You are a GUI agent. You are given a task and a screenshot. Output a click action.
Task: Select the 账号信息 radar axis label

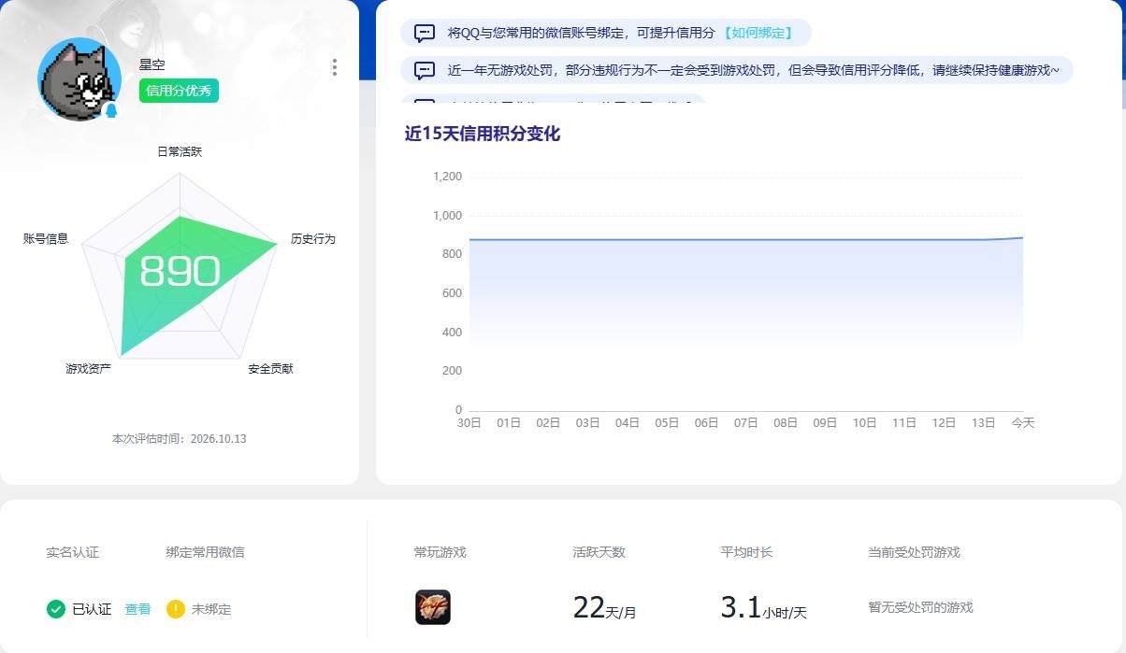(46, 239)
